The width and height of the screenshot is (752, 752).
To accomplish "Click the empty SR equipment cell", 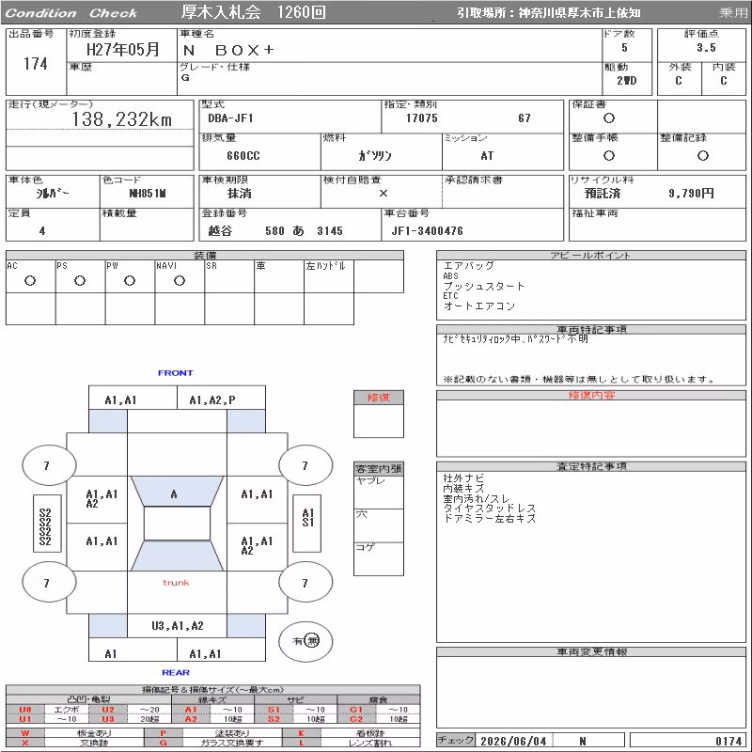I will [x=229, y=276].
